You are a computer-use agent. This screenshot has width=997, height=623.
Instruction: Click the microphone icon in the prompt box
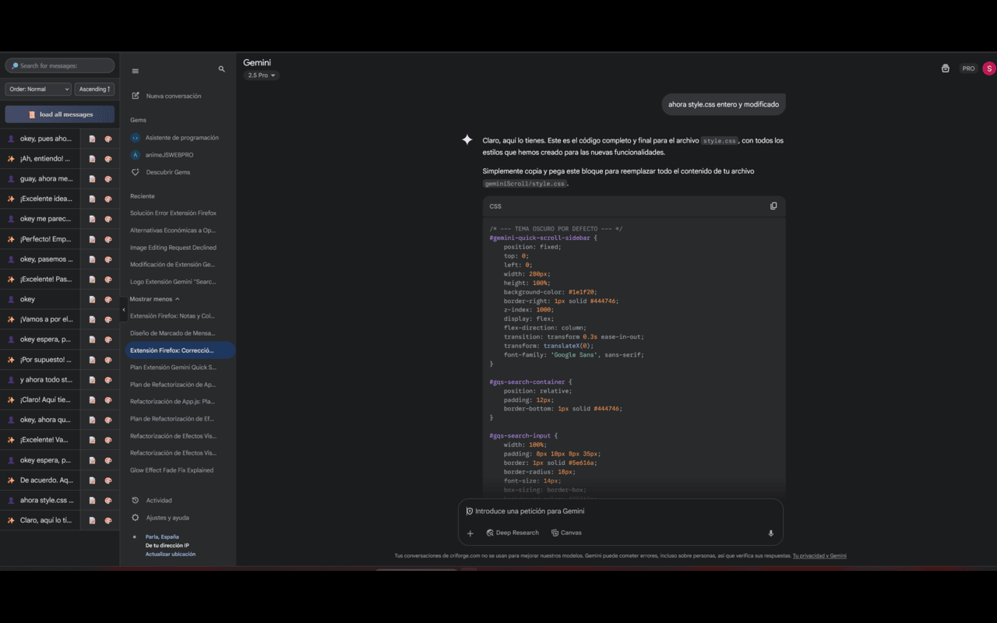click(x=771, y=533)
